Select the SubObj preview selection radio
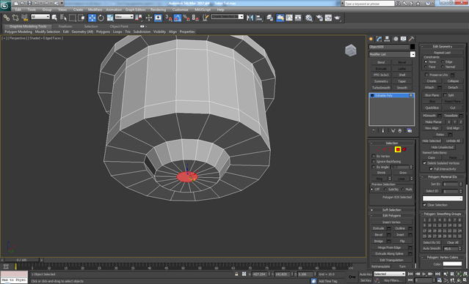 pos(385,189)
